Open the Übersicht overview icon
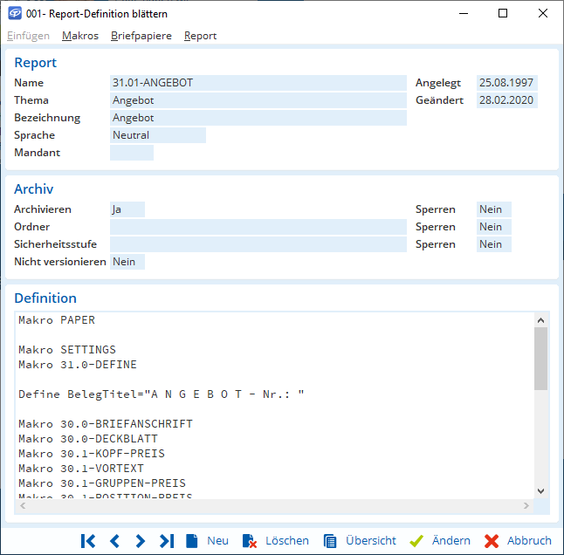Screen dimensions: 564x555 click(x=329, y=541)
